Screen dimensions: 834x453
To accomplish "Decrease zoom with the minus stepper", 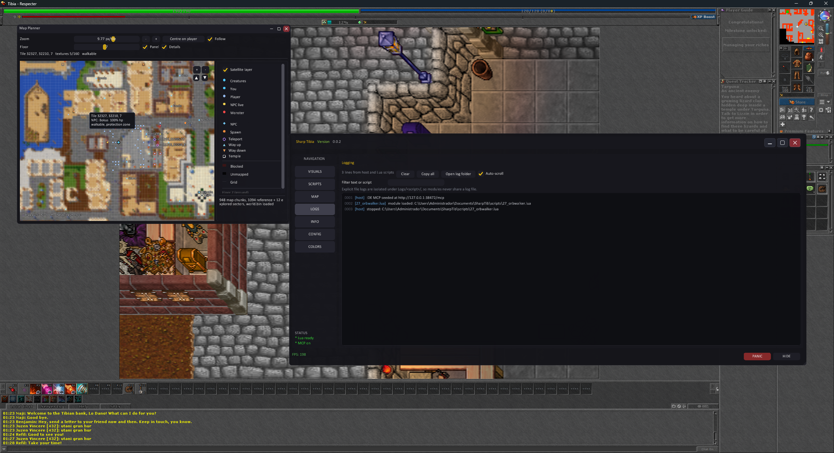I will click(x=146, y=39).
